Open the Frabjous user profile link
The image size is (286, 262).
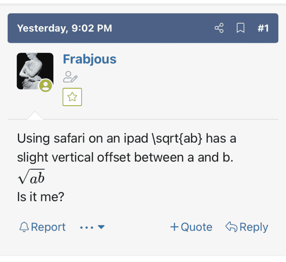coord(89,59)
